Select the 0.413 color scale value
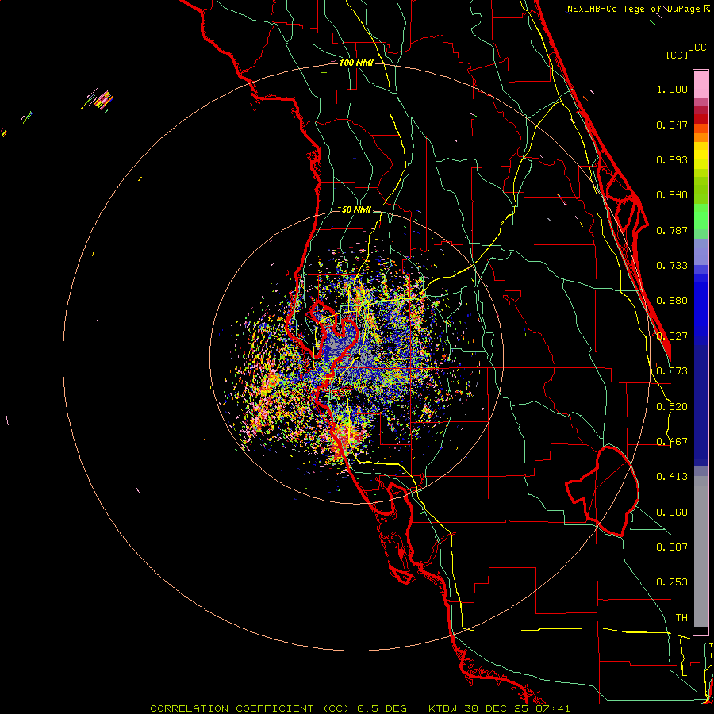Image resolution: width=714 pixels, height=714 pixels. click(x=672, y=477)
